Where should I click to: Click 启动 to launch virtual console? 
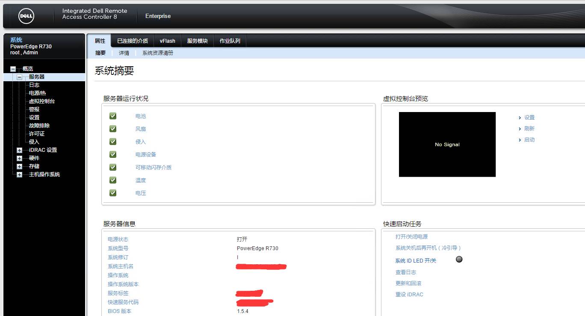pos(529,140)
